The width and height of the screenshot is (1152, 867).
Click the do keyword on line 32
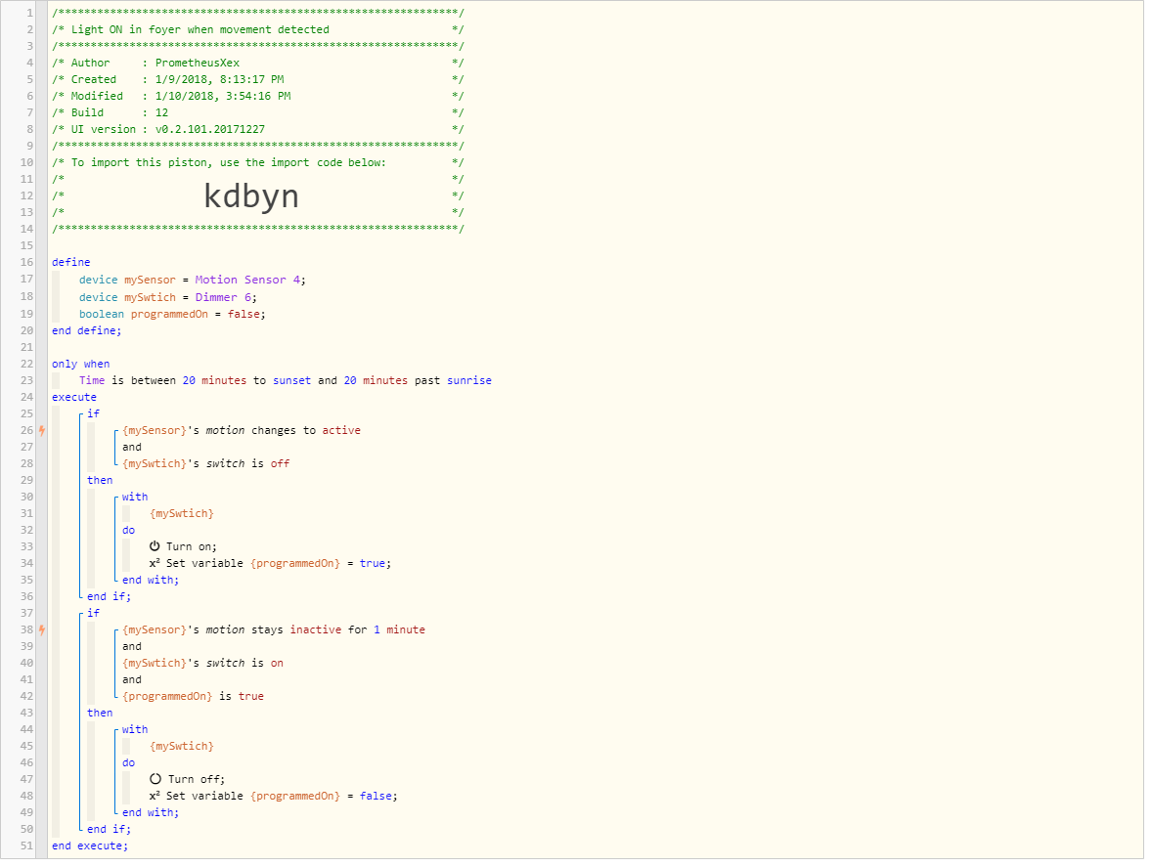(128, 530)
